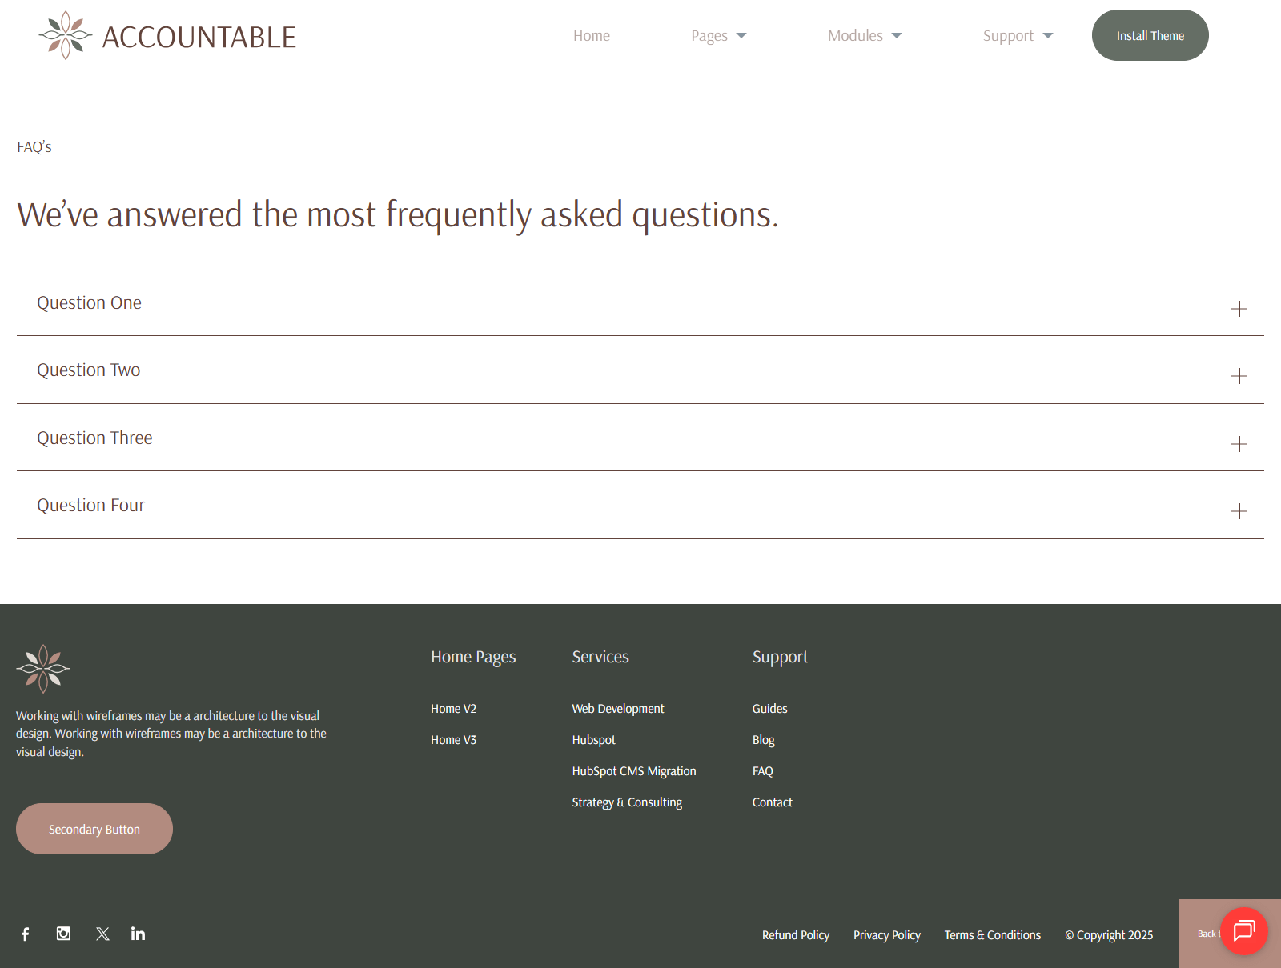Open the Pages dropdown menu
Image resolution: width=1281 pixels, height=968 pixels.
(718, 36)
